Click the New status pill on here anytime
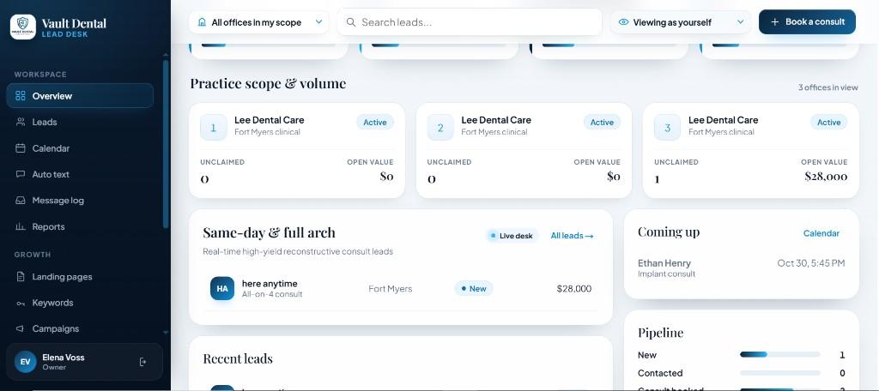Screen dimensions: 879x391 (474, 288)
